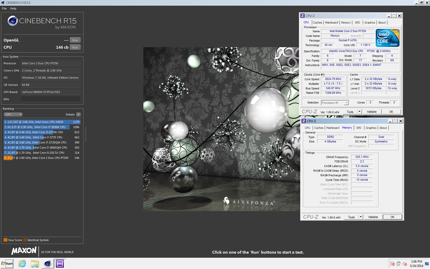Switch to Caches tab in upper CPU-Z
The width and height of the screenshot is (430, 269).
[x=317, y=23]
